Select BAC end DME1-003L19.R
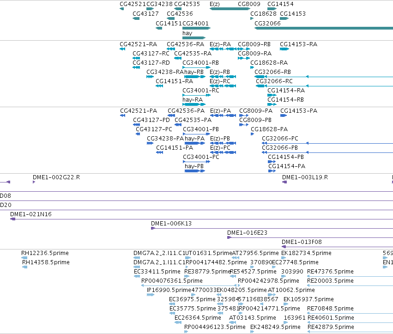 (x=305, y=177)
